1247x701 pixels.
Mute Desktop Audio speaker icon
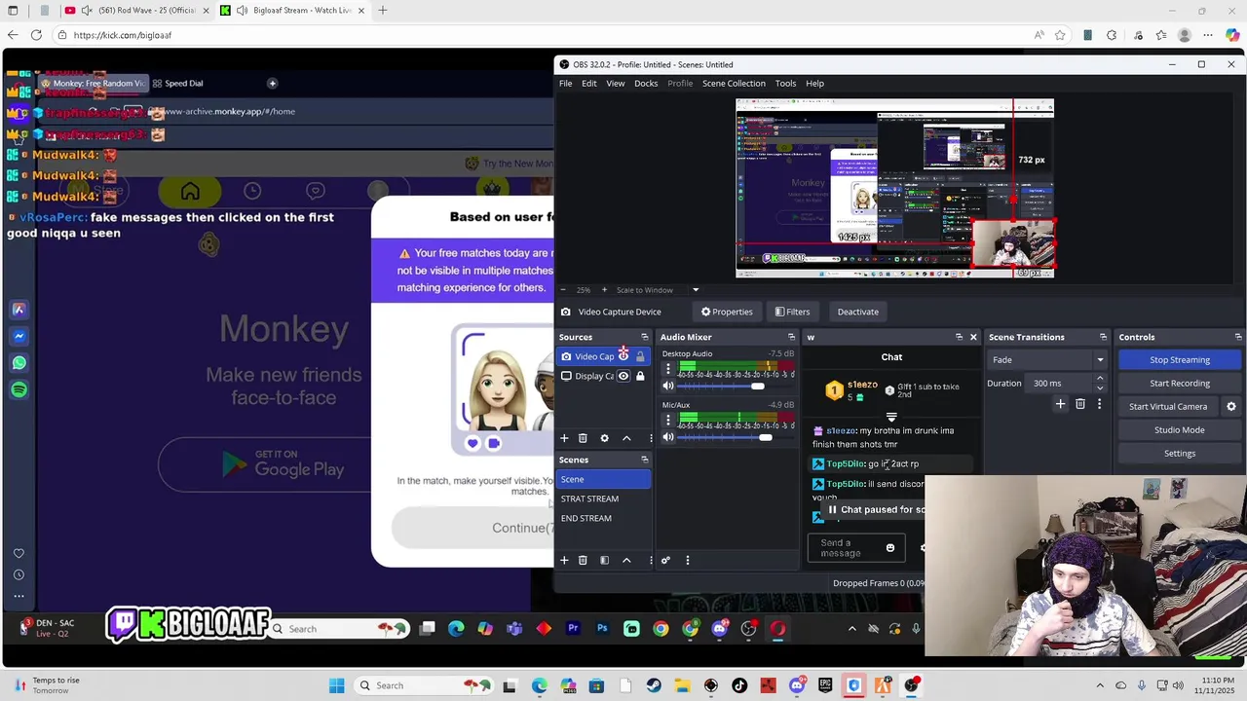click(x=668, y=386)
